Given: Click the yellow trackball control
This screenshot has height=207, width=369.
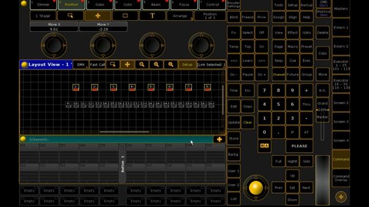Looking at the screenshot, I should tap(256, 187).
